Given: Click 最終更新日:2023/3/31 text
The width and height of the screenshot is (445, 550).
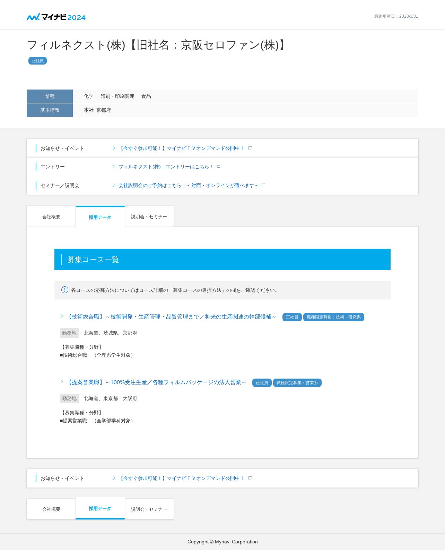Looking at the screenshot, I should pyautogui.click(x=396, y=16).
